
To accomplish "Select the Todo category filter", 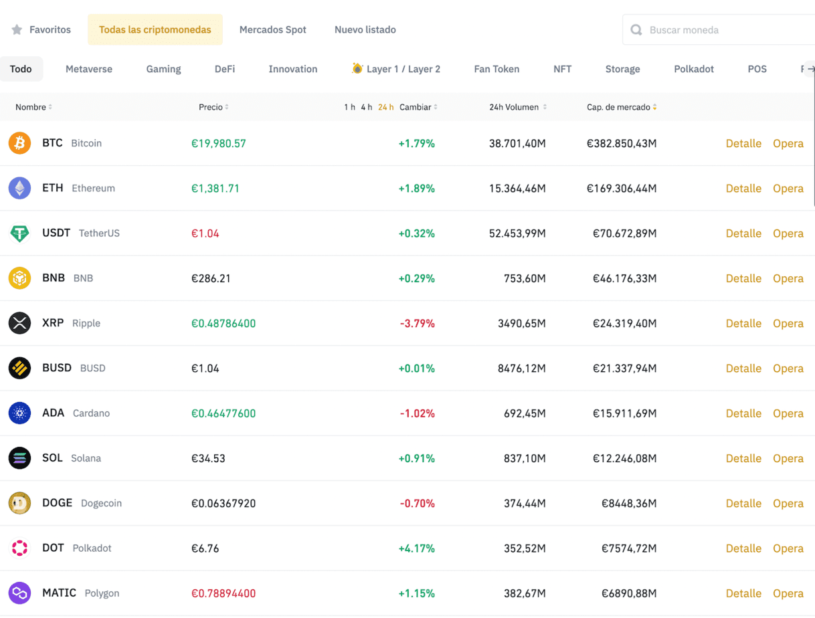I will (21, 69).
